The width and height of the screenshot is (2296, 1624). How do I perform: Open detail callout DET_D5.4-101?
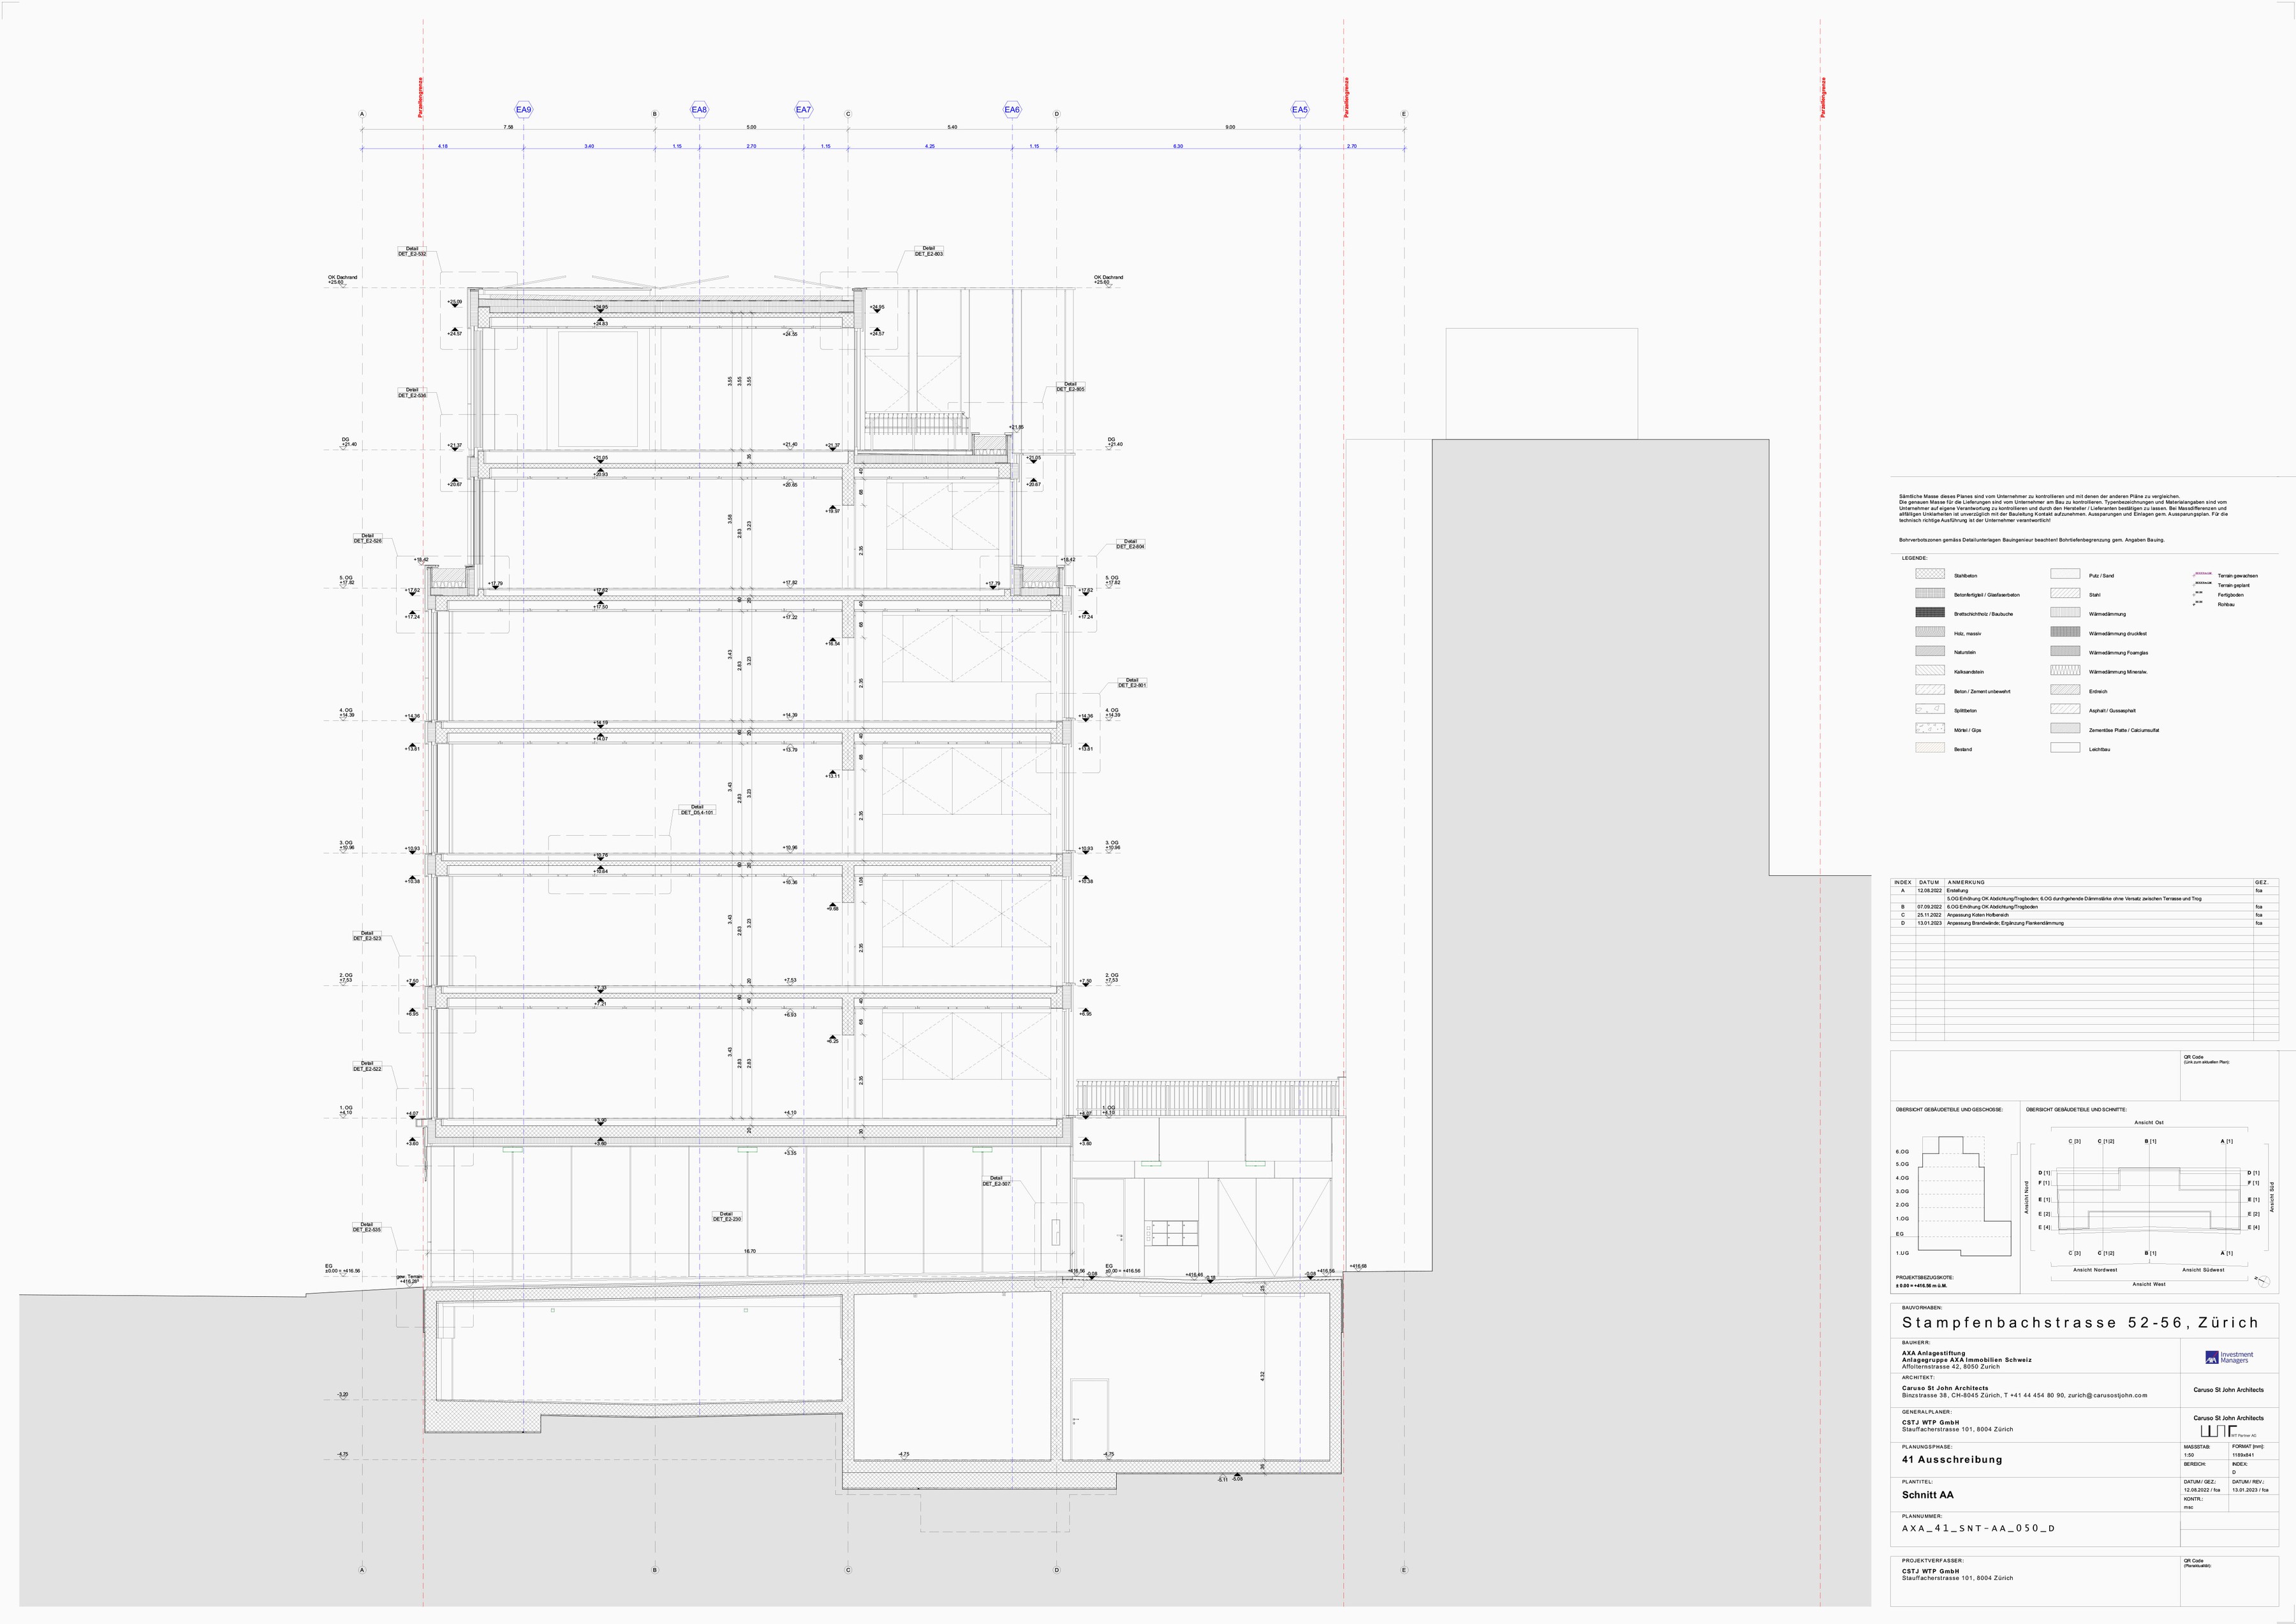[698, 811]
